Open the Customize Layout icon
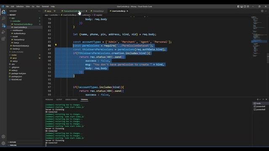The height and width of the screenshot is (151, 269). pyautogui.click(x=248, y=6)
